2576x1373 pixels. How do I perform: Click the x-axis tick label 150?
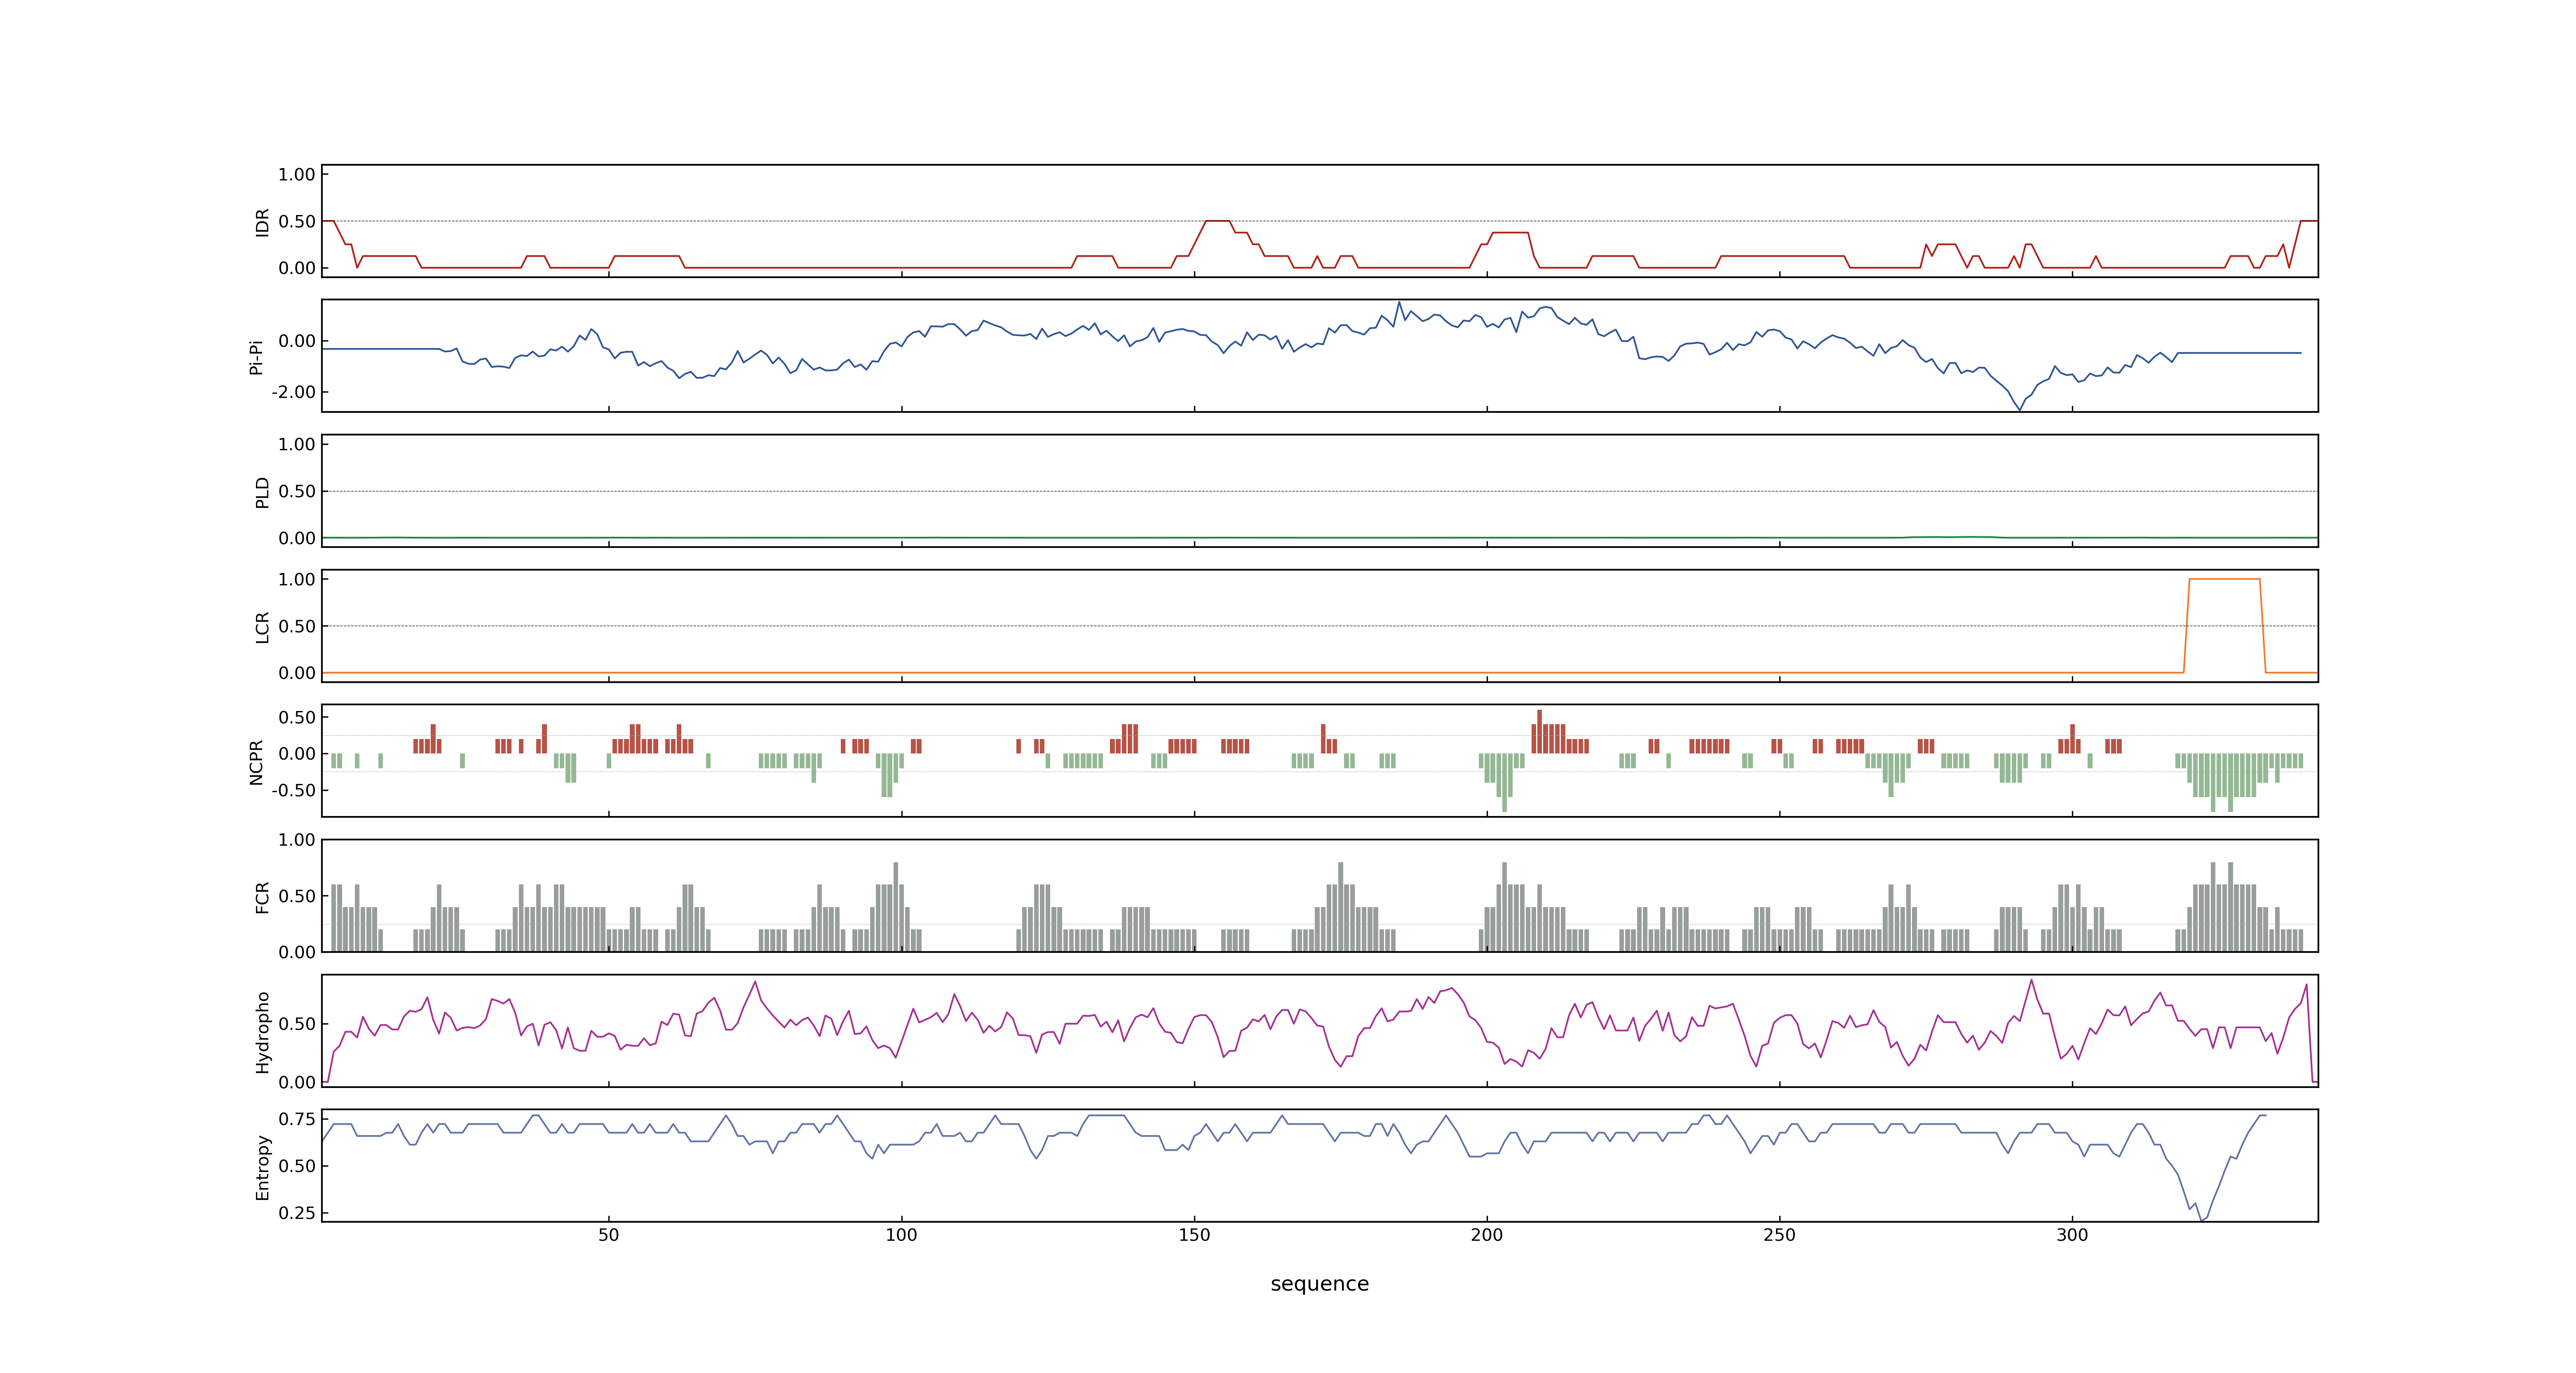(x=1194, y=1235)
